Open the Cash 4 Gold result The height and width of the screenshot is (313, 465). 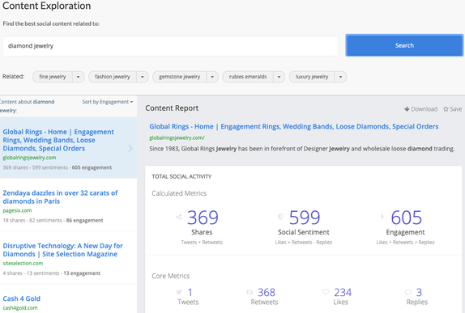click(21, 298)
